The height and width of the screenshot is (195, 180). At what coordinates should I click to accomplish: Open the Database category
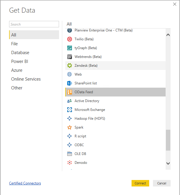(x=20, y=53)
